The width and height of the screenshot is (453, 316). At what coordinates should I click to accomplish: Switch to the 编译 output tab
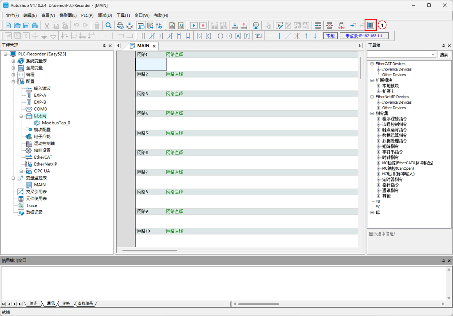click(x=33, y=304)
